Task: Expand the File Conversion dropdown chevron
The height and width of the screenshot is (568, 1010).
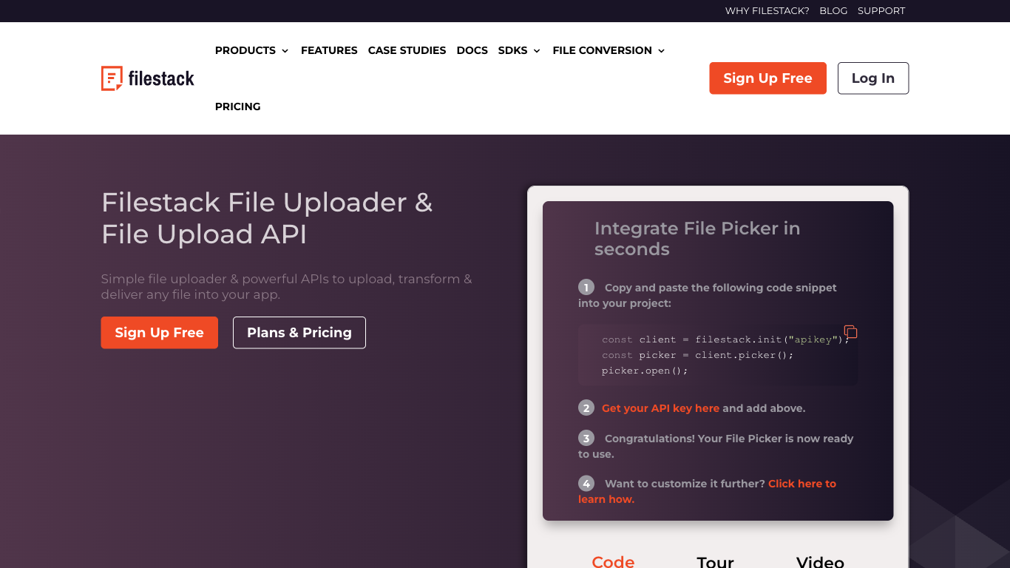Action: 661,51
